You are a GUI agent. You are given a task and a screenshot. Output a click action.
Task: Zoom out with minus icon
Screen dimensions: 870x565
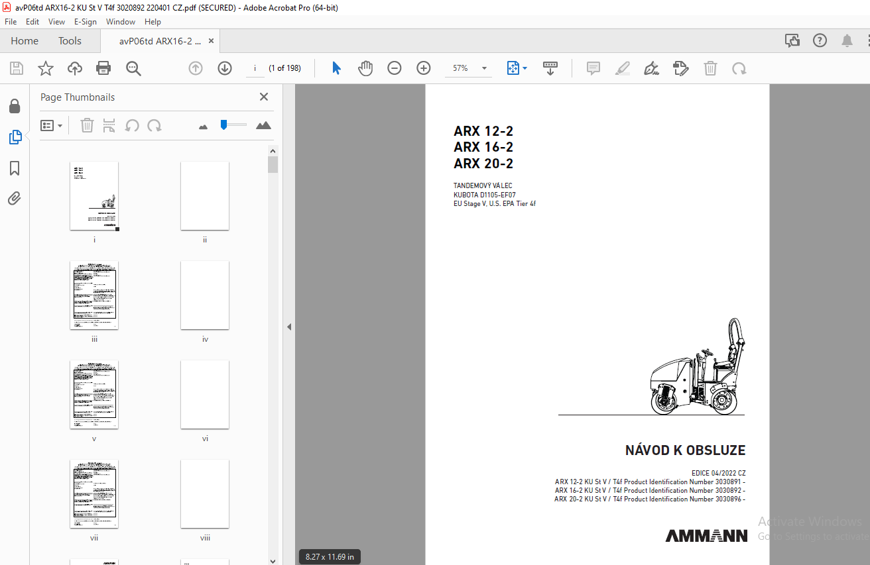click(395, 68)
